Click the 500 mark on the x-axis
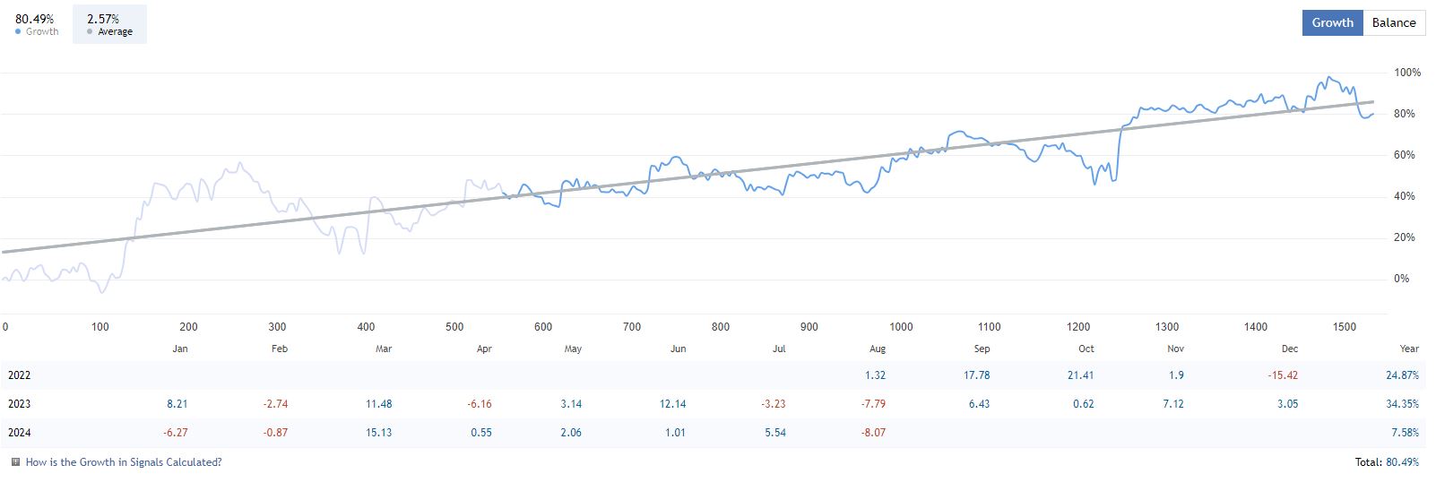 (454, 327)
